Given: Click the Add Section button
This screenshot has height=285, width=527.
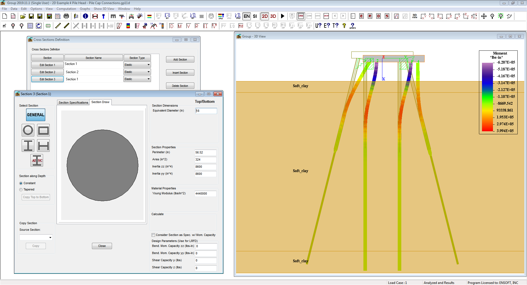Looking at the screenshot, I should (180, 59).
